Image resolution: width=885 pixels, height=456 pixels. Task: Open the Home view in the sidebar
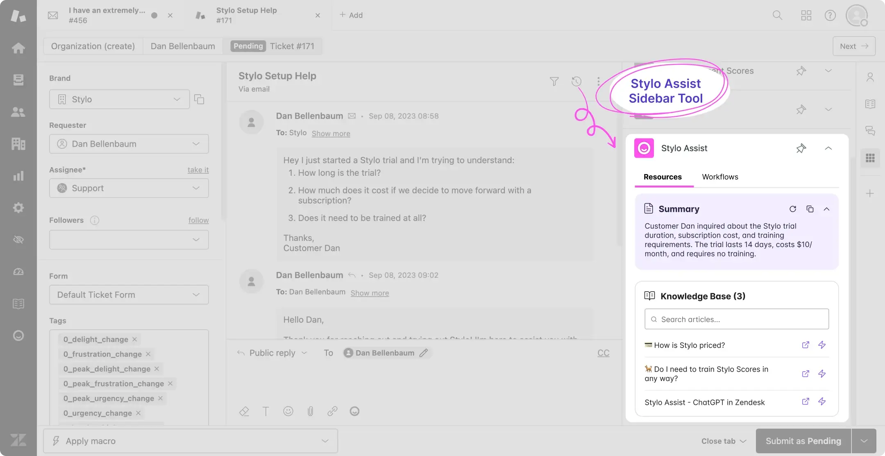pos(18,48)
